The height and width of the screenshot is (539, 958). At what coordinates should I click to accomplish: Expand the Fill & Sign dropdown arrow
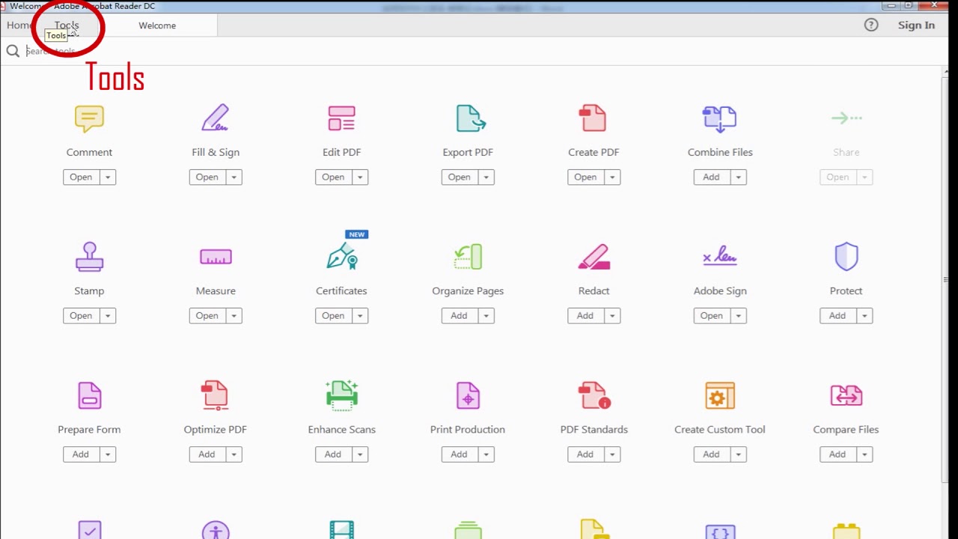click(x=234, y=177)
